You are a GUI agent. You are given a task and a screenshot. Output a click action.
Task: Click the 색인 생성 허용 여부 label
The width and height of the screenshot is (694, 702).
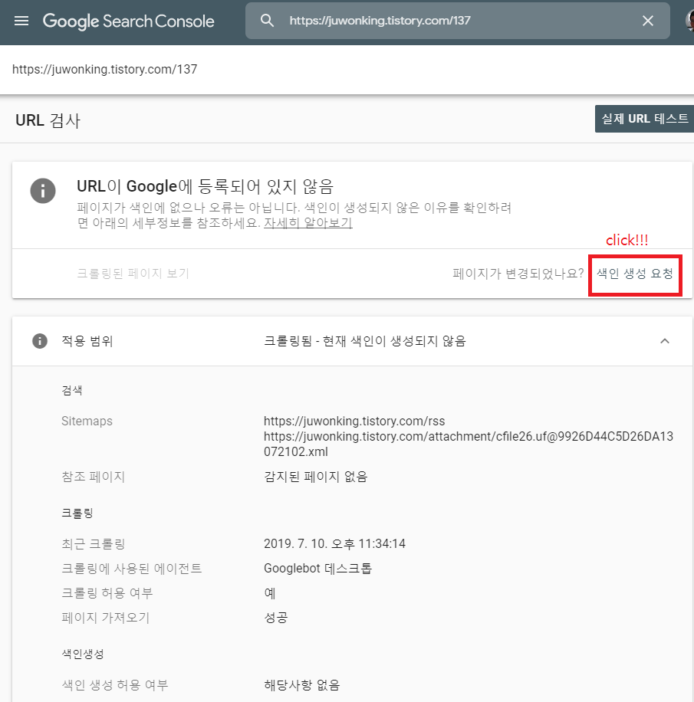pyautogui.click(x=115, y=685)
